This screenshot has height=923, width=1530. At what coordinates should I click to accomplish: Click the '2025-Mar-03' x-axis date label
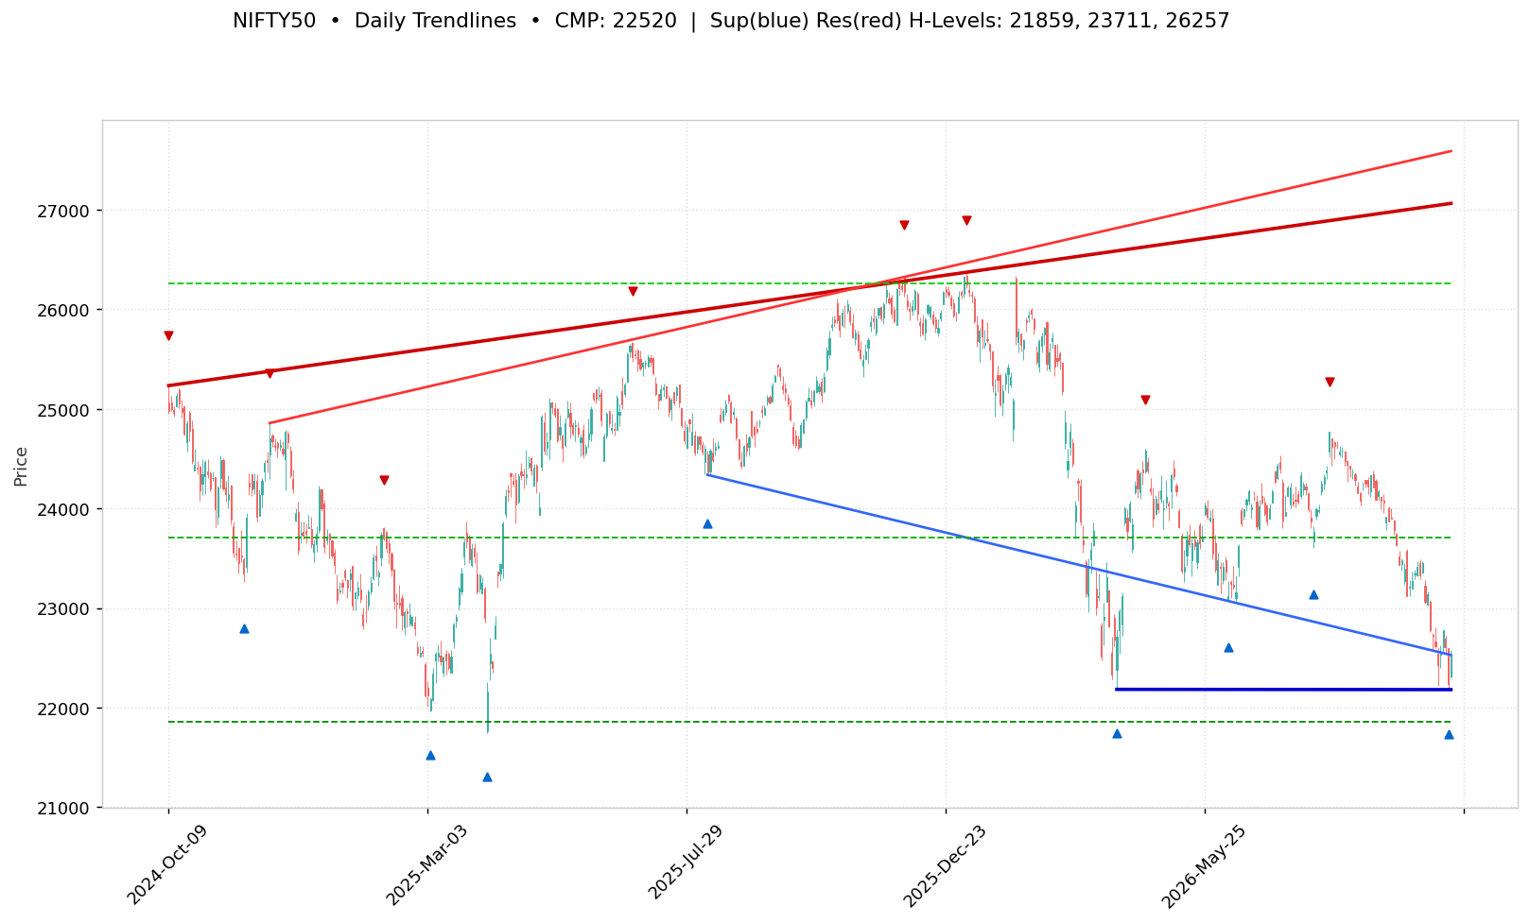click(426, 864)
